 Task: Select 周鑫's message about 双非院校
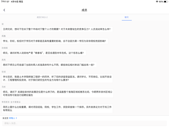55,41
